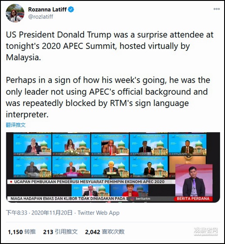Click the translate tweet link
The width and height of the screenshot is (225, 244).
tap(16, 125)
